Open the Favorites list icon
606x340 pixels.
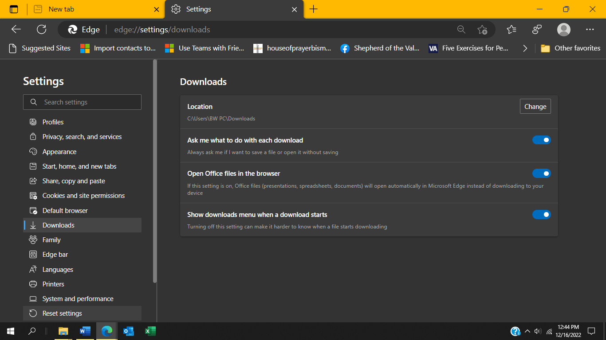tap(512, 30)
